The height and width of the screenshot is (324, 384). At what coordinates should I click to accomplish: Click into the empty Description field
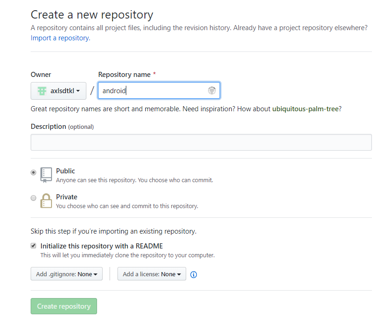[x=201, y=142]
